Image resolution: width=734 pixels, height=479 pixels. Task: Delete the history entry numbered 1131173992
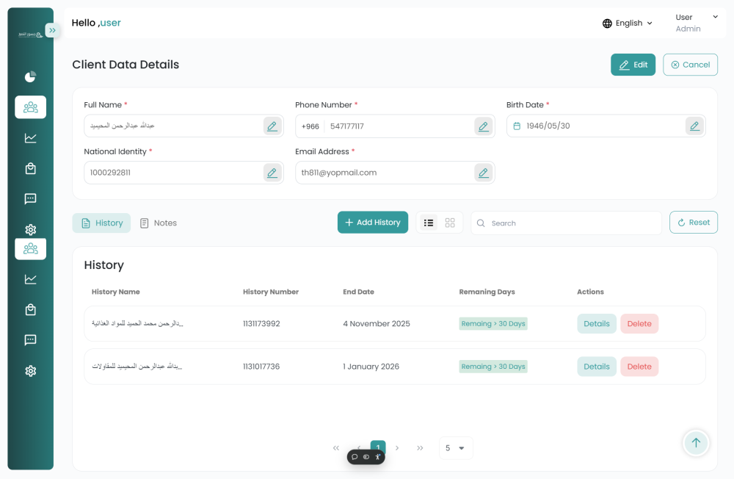click(x=639, y=323)
